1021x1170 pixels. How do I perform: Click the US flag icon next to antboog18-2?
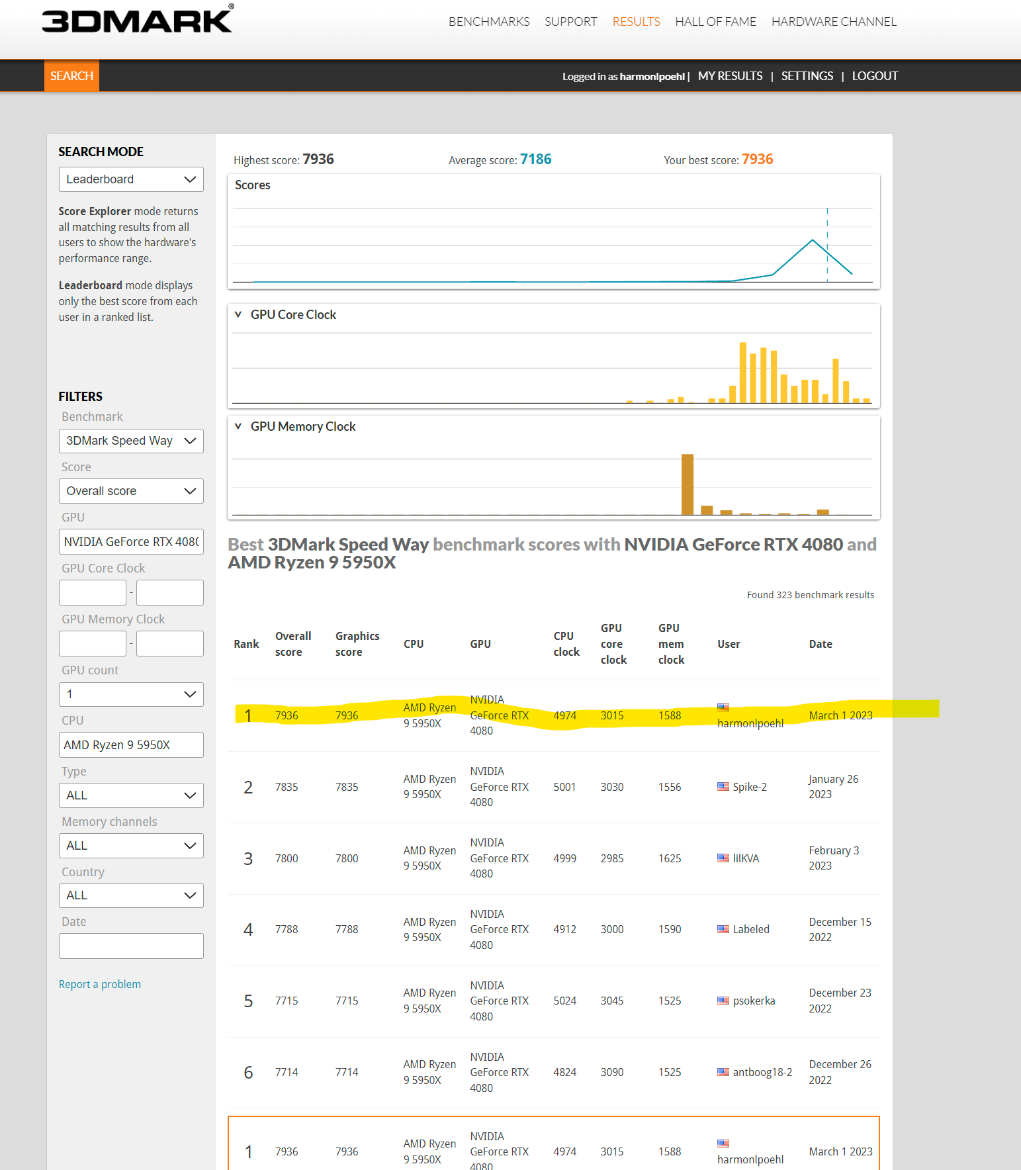coord(723,1072)
